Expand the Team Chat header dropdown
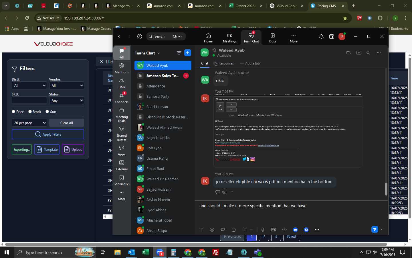 click(159, 53)
